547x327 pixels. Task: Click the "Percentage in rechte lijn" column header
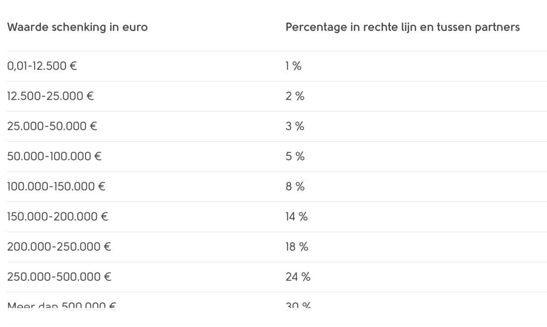(x=402, y=27)
